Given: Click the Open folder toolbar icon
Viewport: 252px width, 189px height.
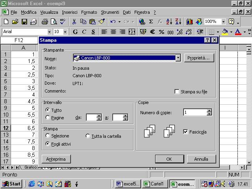Looking at the screenshot, I should coord(15,22).
